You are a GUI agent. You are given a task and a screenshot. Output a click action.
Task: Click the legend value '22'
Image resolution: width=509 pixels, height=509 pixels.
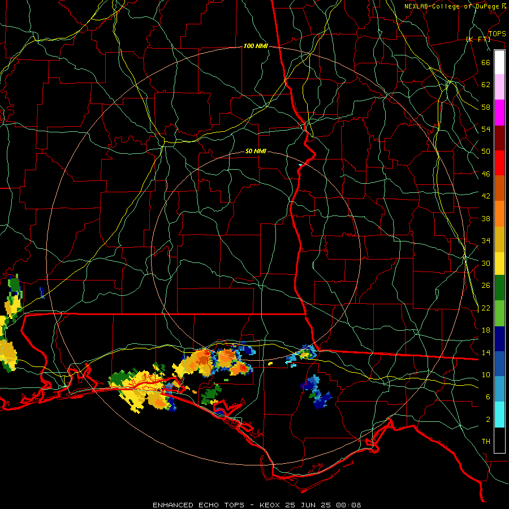[486, 308]
